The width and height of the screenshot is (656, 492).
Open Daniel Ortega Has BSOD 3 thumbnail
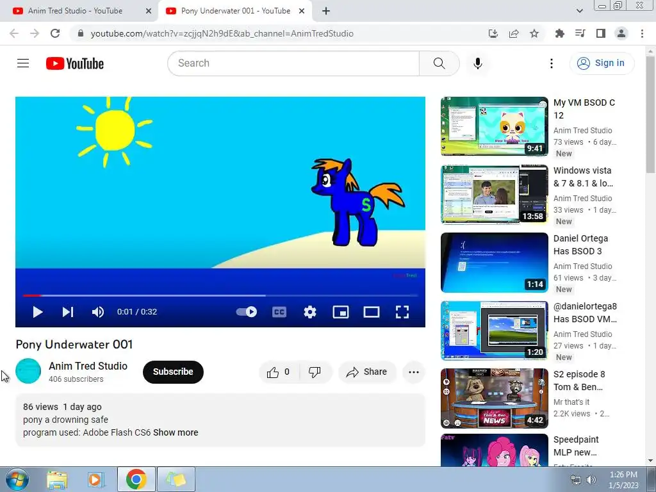pyautogui.click(x=494, y=262)
